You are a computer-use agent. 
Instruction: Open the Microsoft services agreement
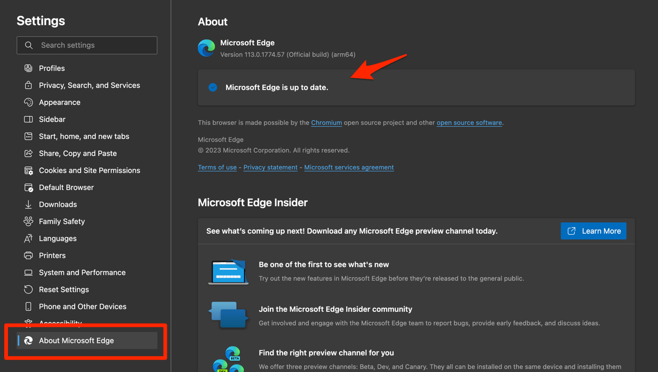coord(349,167)
